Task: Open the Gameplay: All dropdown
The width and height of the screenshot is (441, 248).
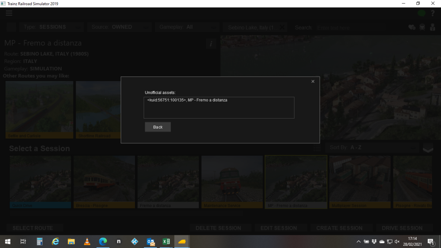Action: (187, 27)
